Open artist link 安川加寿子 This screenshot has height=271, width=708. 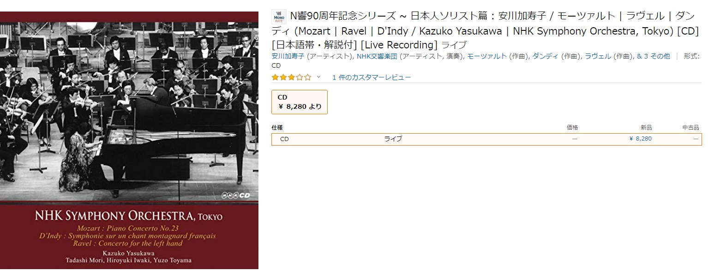(x=288, y=56)
